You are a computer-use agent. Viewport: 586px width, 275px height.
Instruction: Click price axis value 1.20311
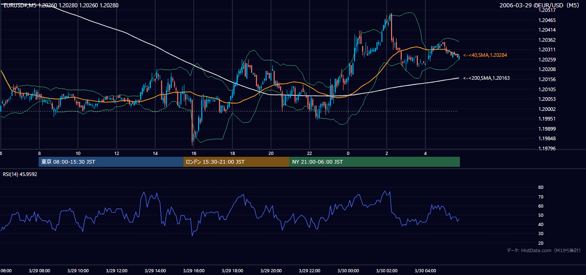tap(547, 49)
